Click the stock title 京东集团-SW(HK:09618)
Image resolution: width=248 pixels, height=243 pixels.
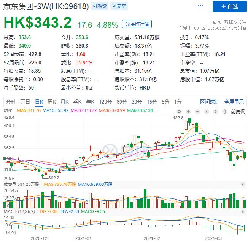(46, 6)
